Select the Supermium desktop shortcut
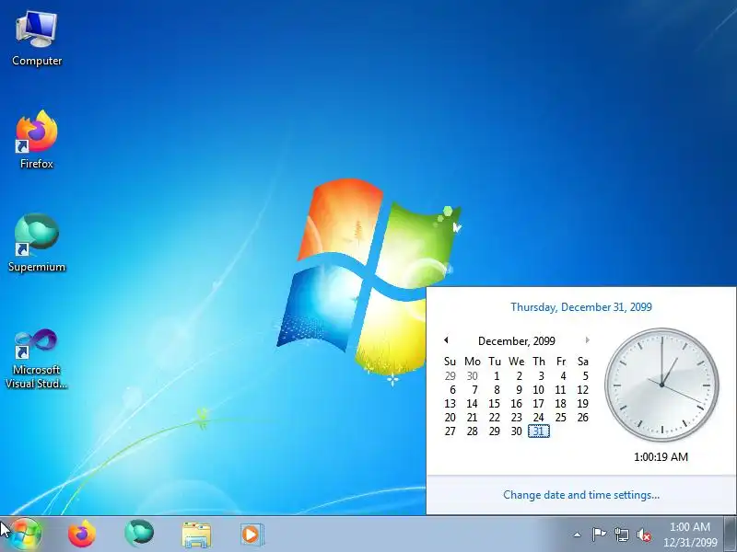This screenshot has width=737, height=552. 37,243
